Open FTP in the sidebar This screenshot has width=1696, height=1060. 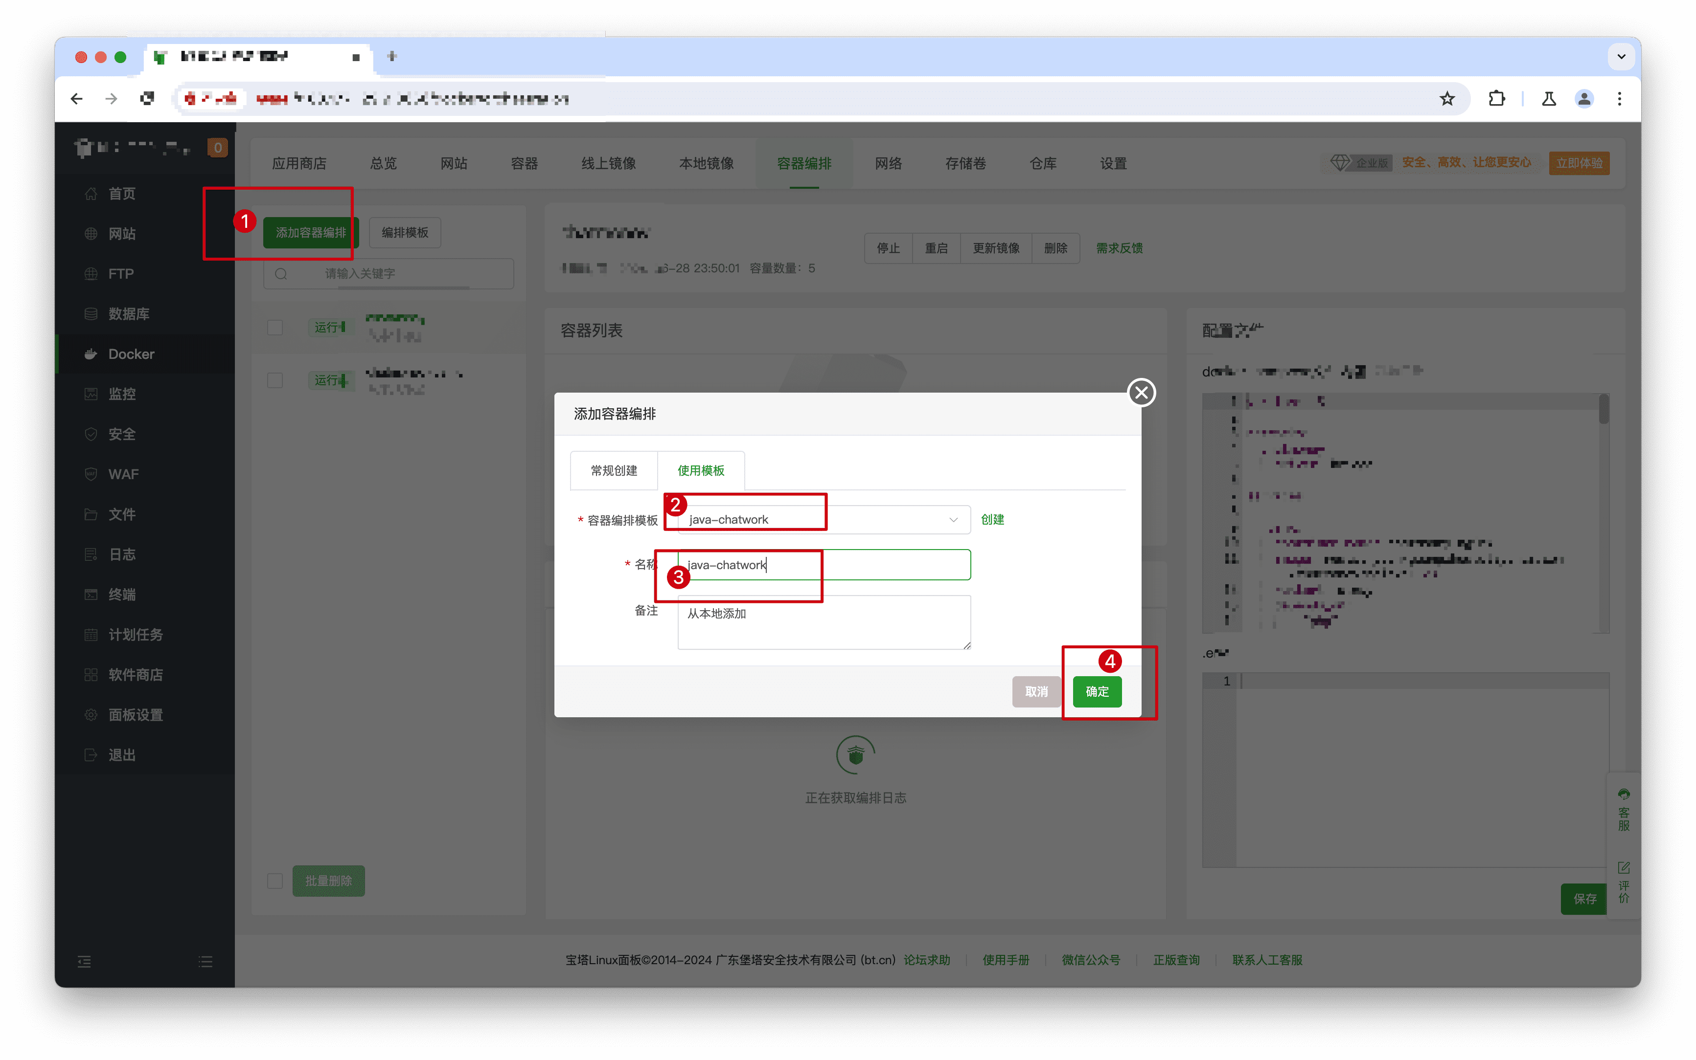145,273
